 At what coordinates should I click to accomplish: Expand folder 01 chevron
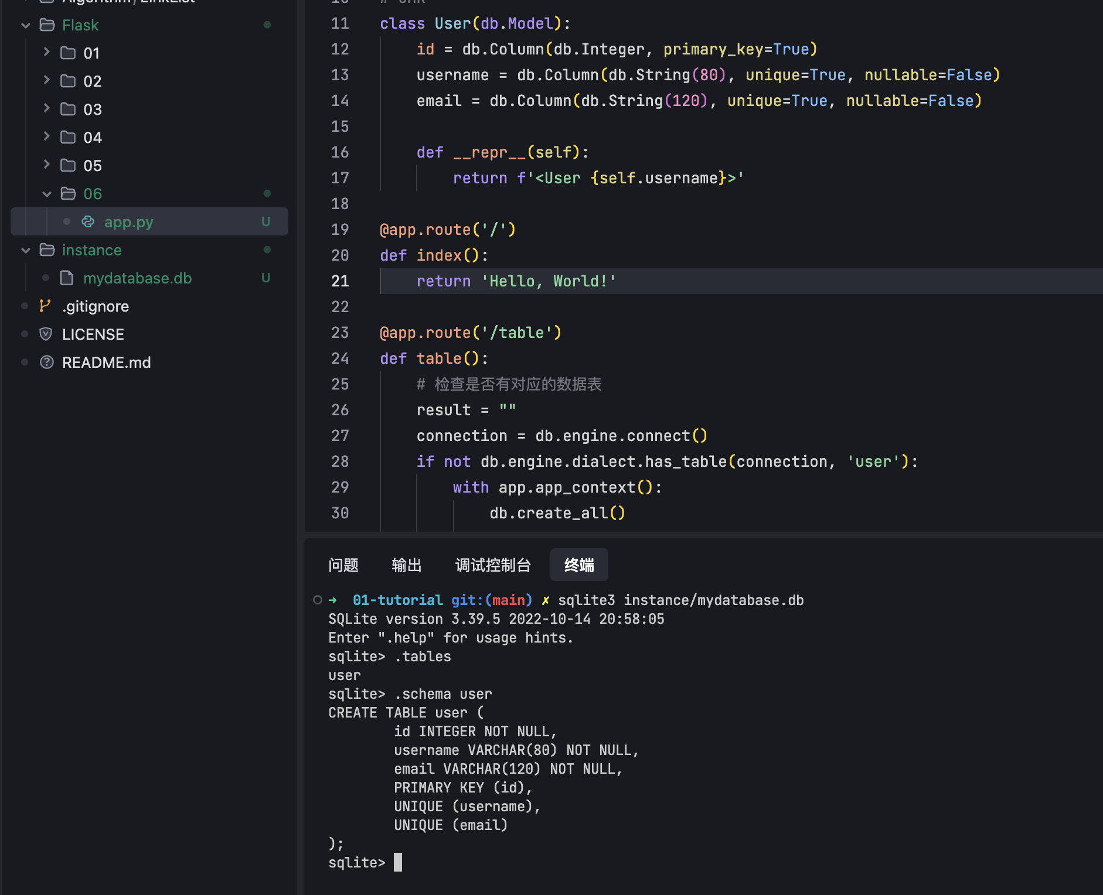click(47, 53)
